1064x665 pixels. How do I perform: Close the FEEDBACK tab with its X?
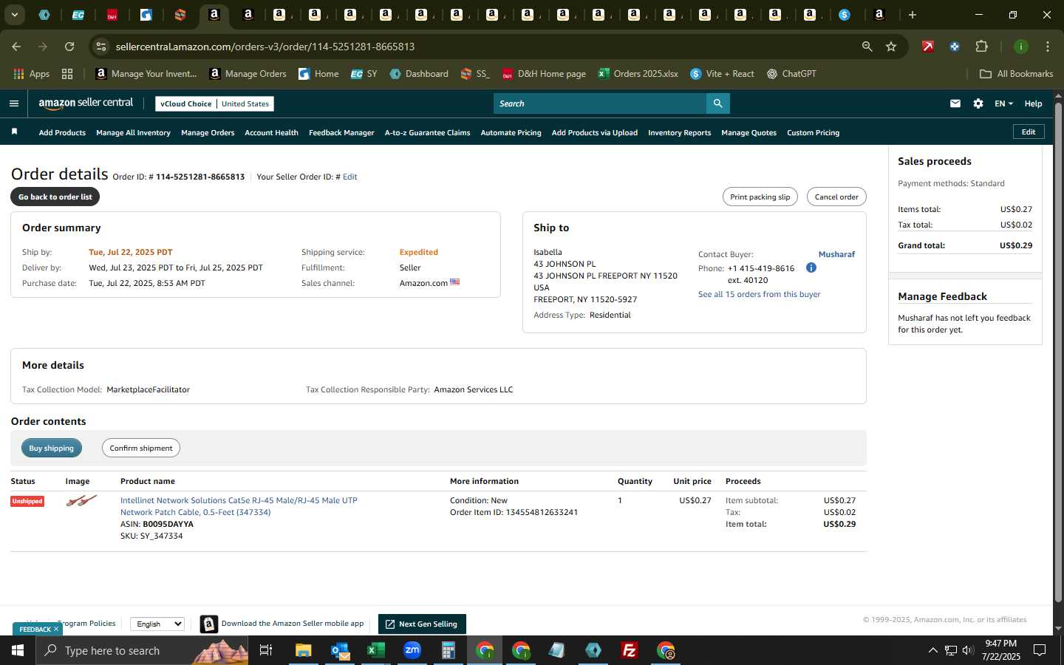55,630
